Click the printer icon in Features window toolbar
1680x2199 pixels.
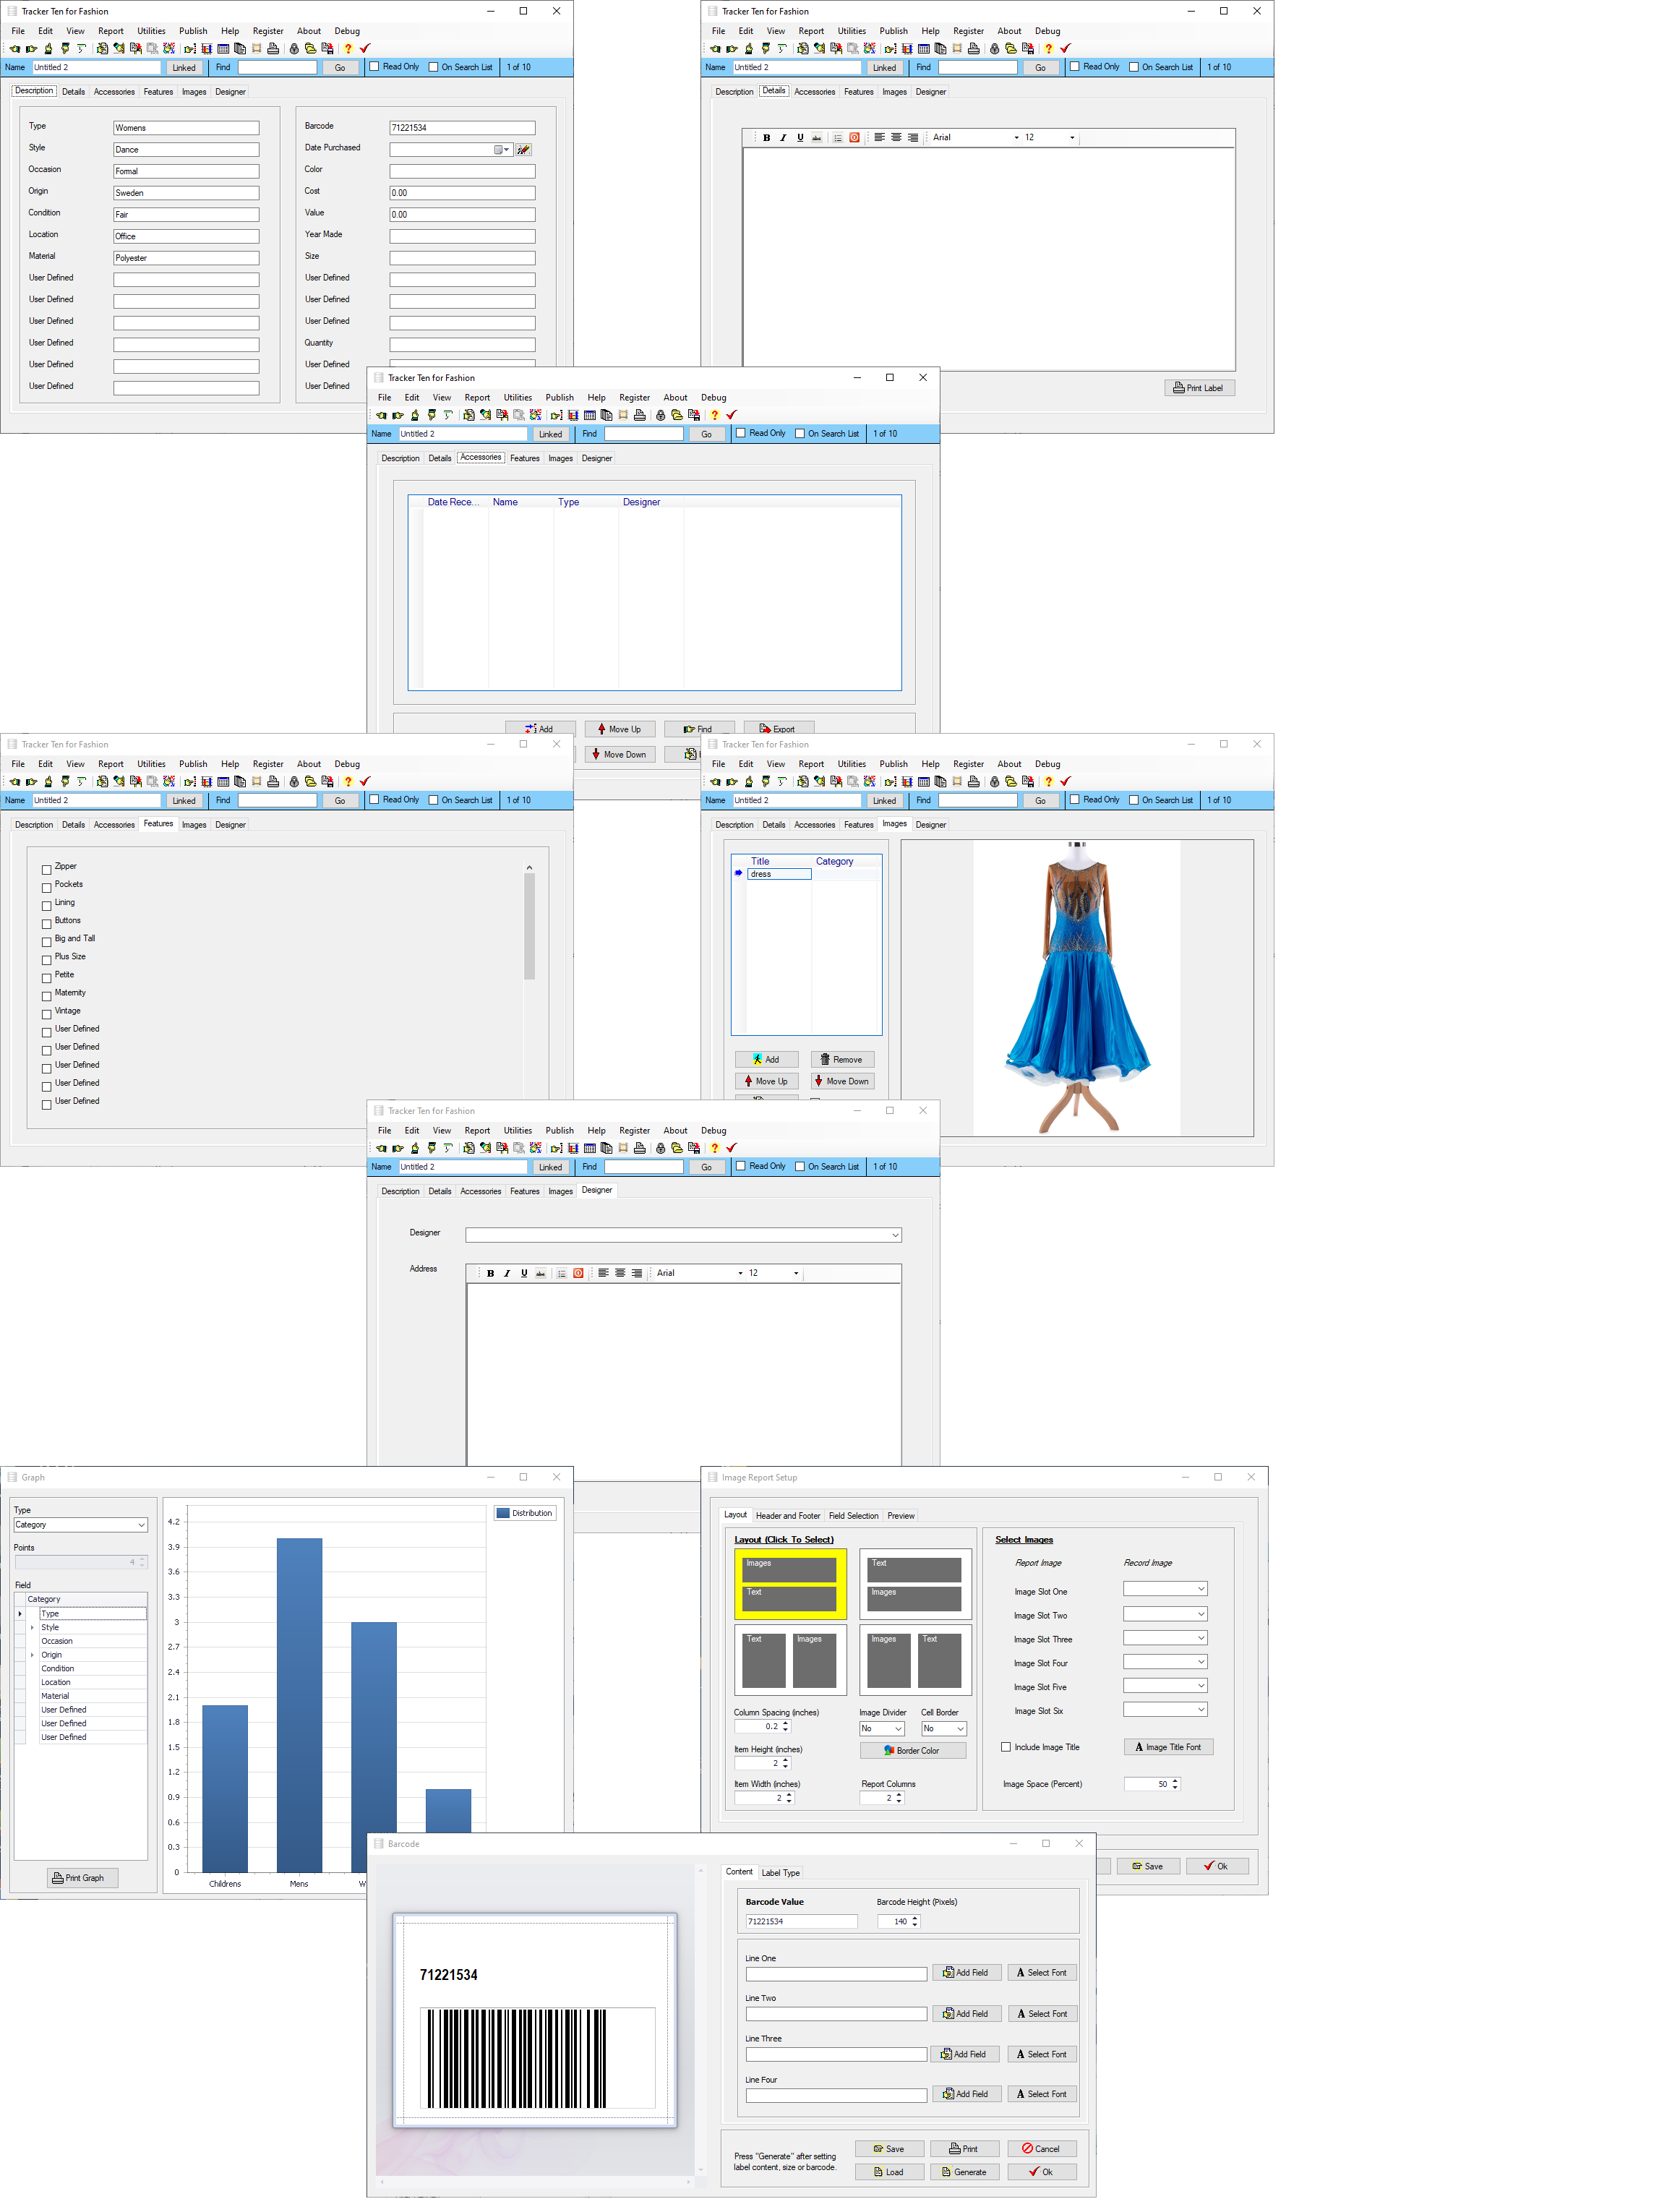273,781
